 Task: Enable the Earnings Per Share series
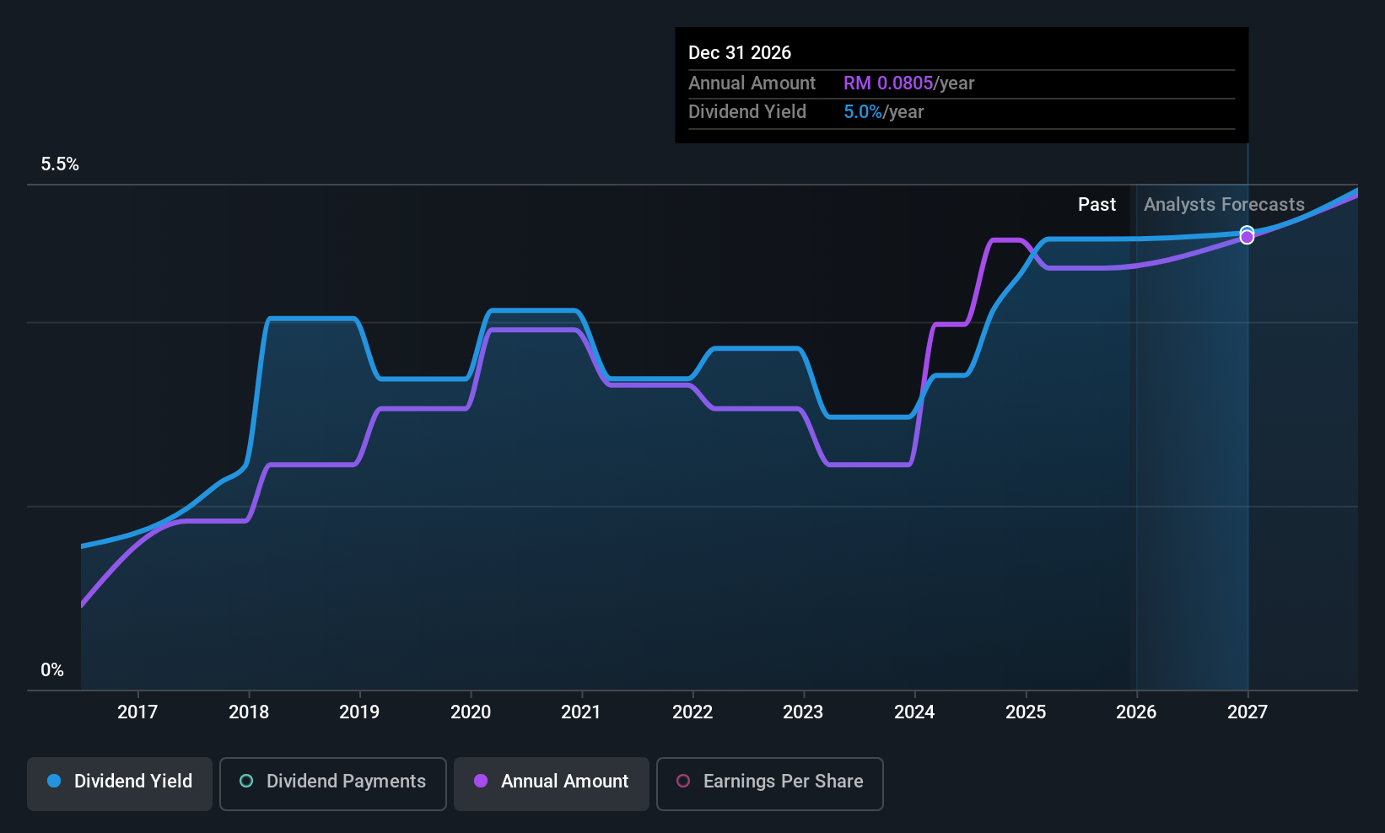(770, 783)
